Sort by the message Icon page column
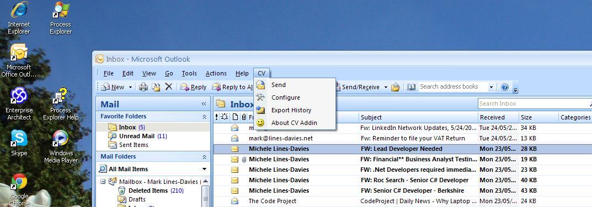This screenshot has width=592, height=207. pos(235,117)
